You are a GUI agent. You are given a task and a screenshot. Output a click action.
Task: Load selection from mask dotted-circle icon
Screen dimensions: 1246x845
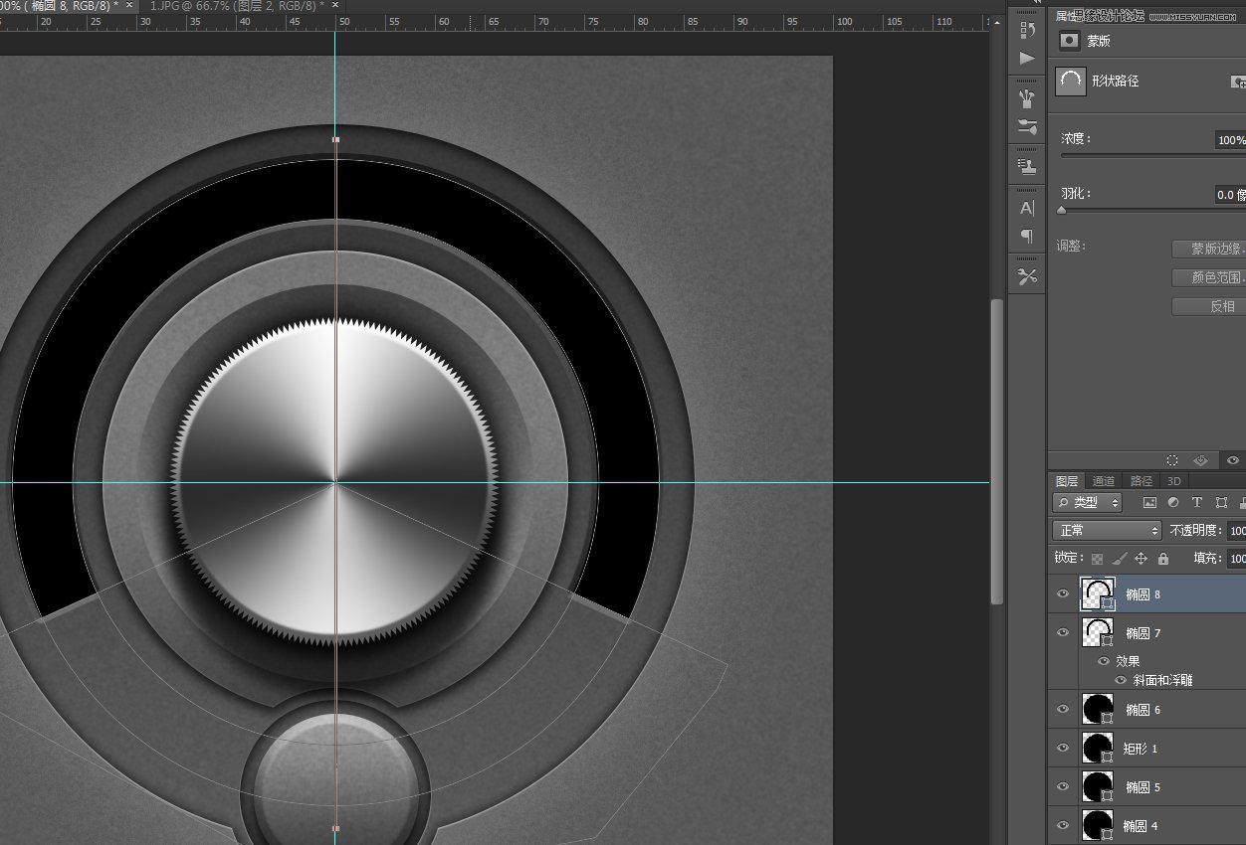tap(1172, 460)
